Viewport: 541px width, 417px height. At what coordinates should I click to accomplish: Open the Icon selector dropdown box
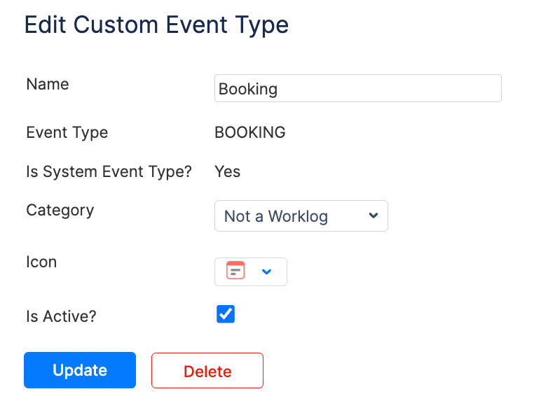[x=250, y=271]
